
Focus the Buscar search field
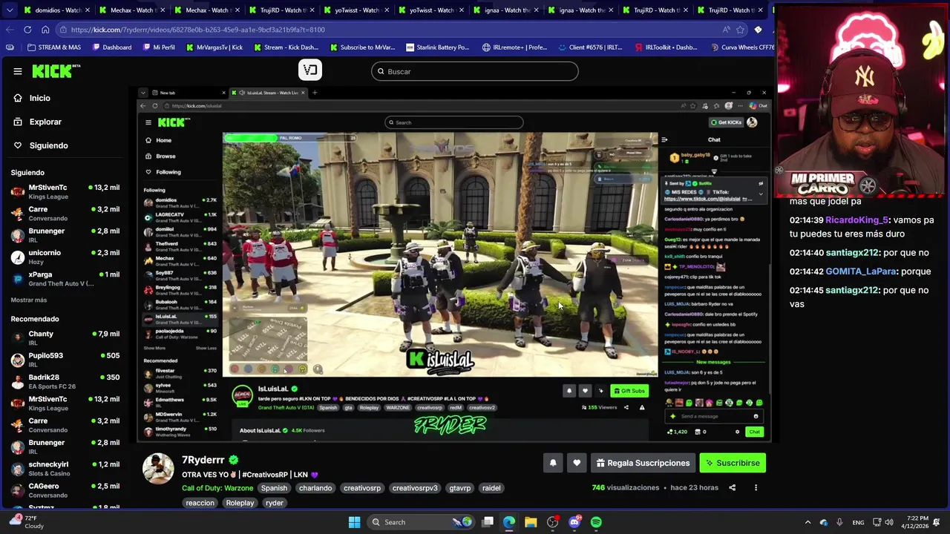click(x=475, y=71)
